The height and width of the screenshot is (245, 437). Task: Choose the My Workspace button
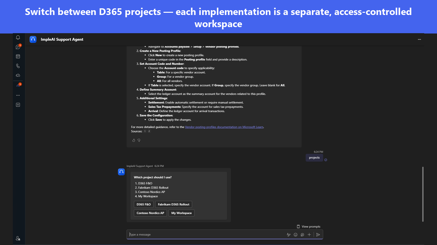pyautogui.click(x=181, y=213)
